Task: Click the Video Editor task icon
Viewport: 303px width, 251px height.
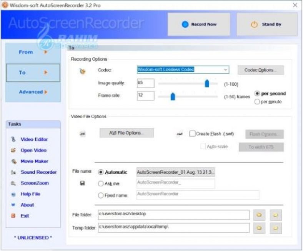Action: click(x=13, y=139)
